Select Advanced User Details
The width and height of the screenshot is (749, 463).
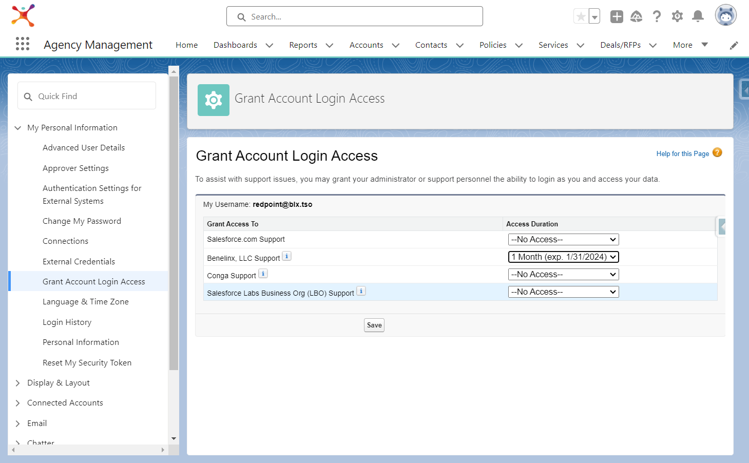(84, 148)
